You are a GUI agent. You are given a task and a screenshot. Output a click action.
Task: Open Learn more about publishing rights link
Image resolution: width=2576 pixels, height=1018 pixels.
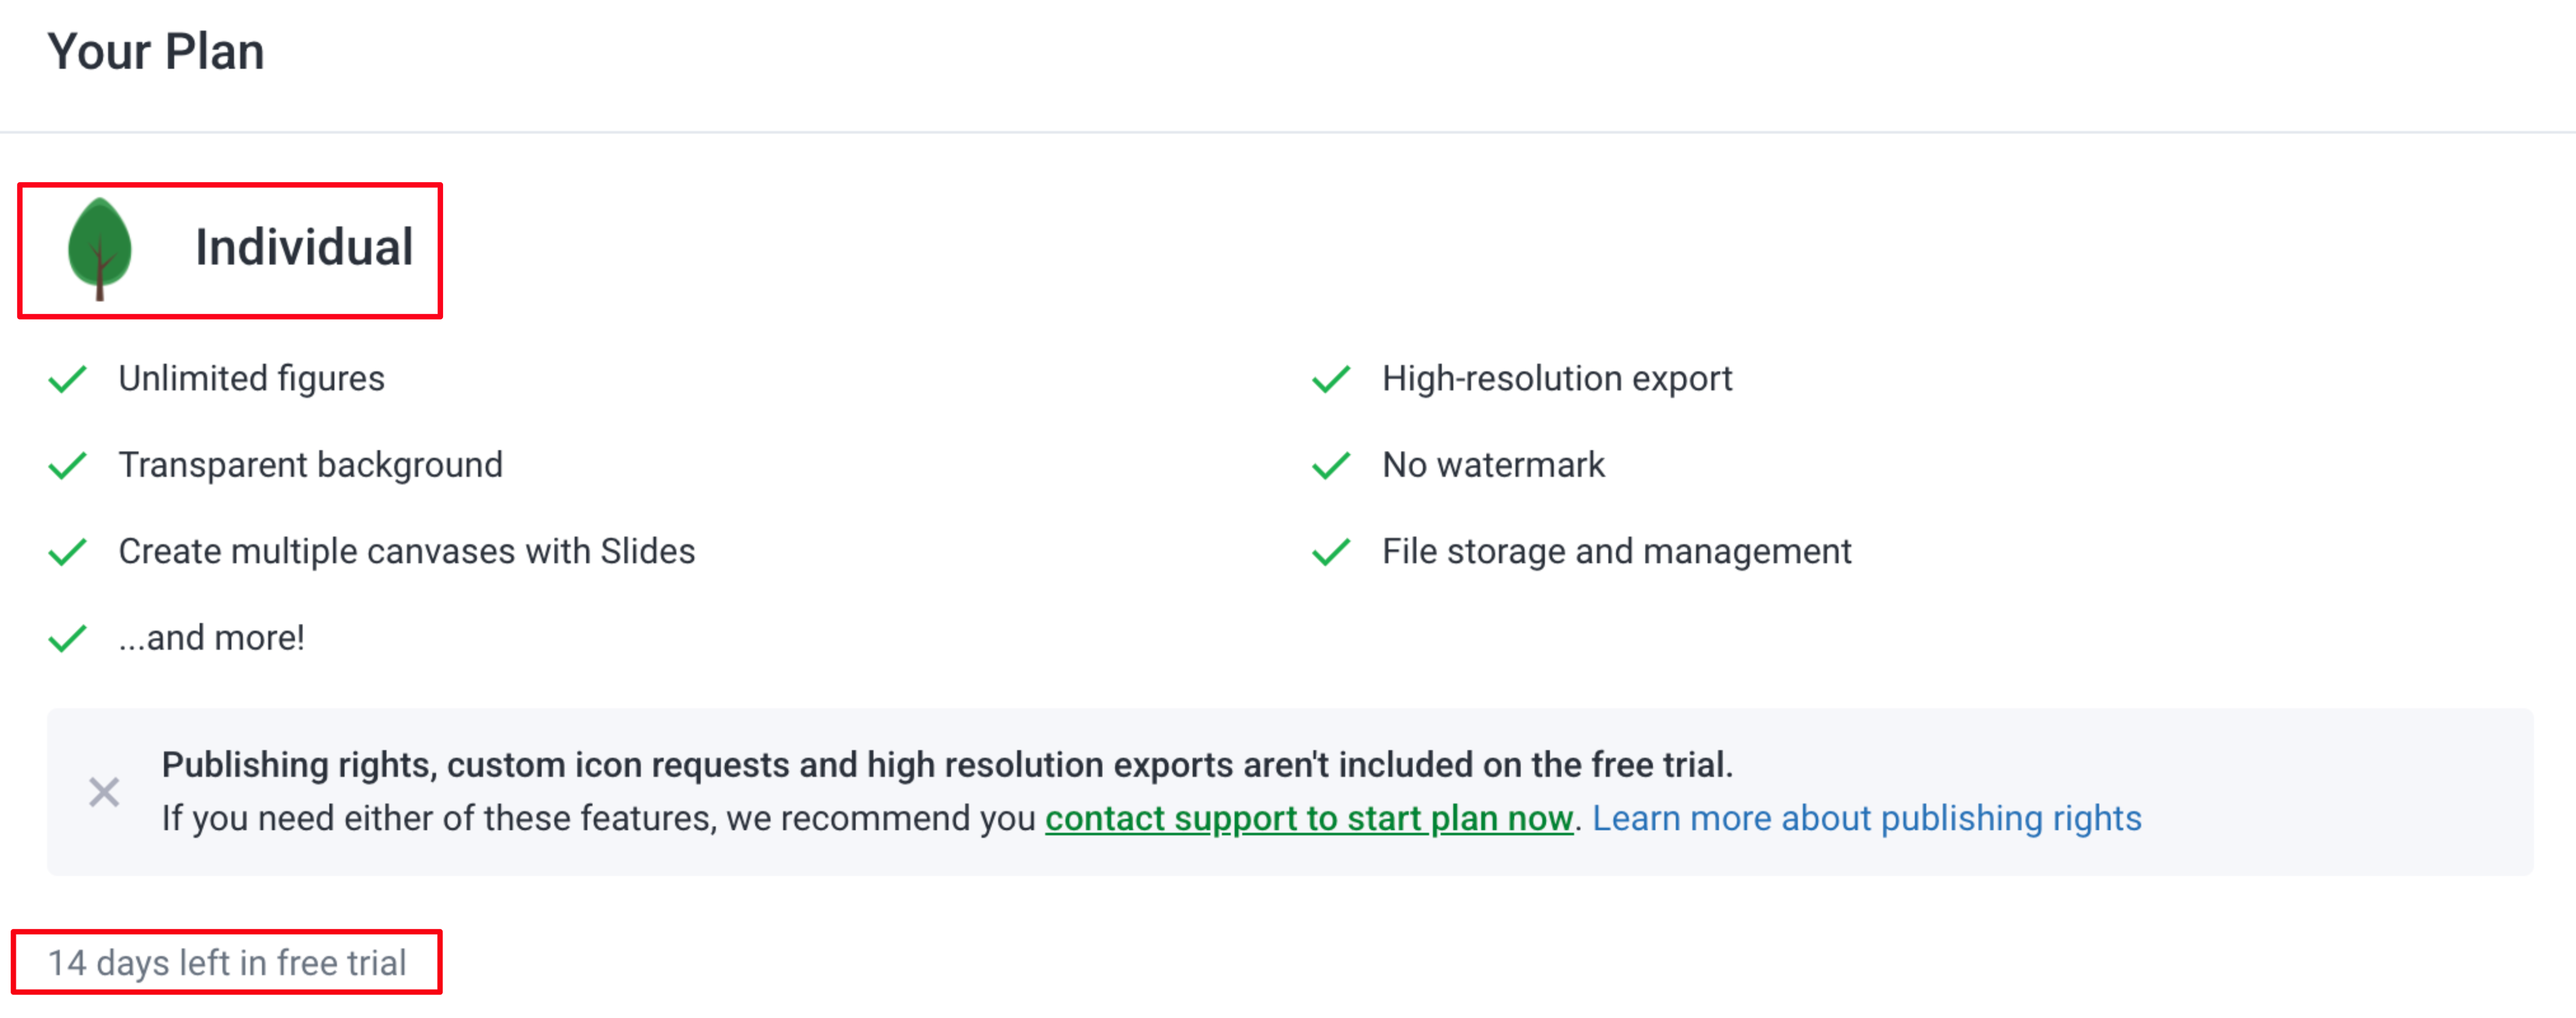(1866, 818)
